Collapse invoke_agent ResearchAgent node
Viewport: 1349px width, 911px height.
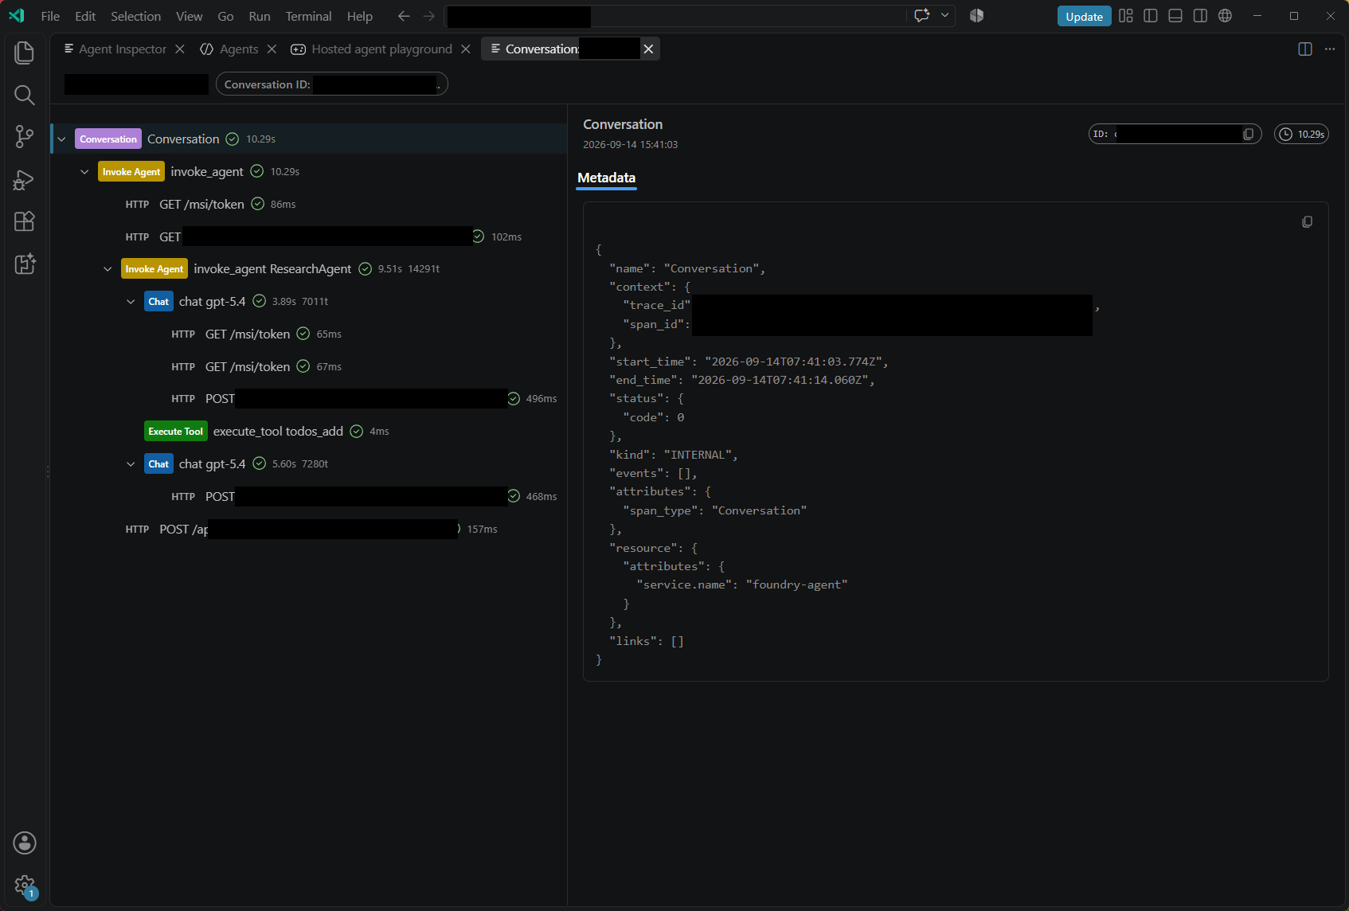pyautogui.click(x=108, y=269)
